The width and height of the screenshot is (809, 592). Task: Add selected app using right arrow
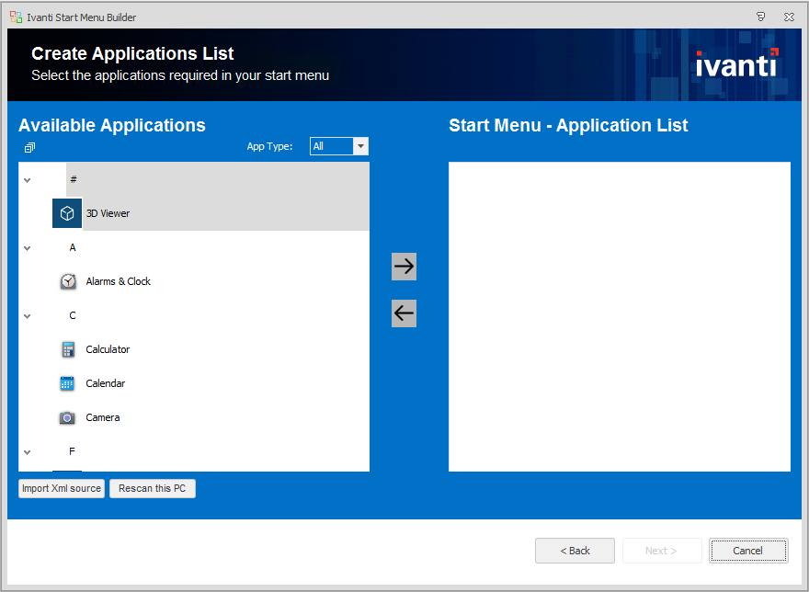pyautogui.click(x=404, y=267)
